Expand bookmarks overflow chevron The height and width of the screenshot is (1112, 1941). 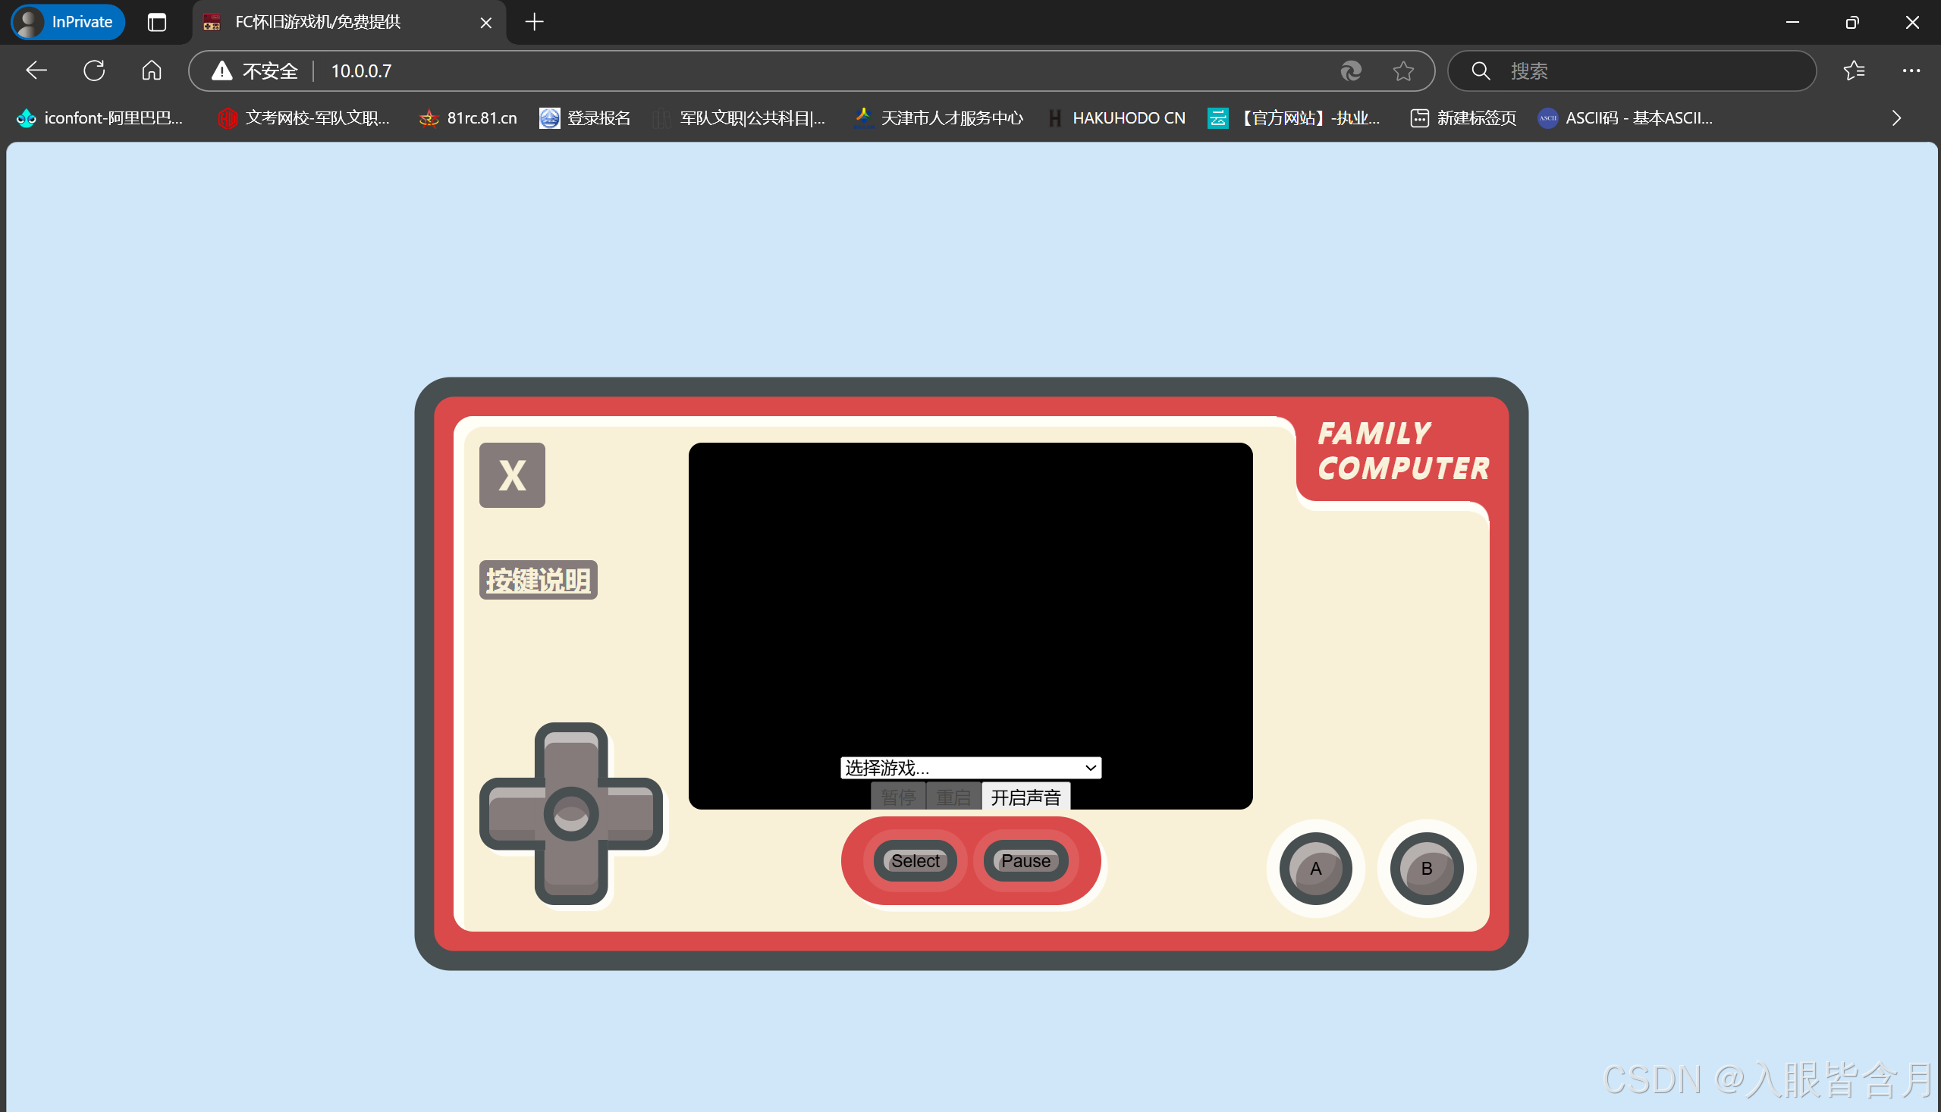pos(1896,117)
